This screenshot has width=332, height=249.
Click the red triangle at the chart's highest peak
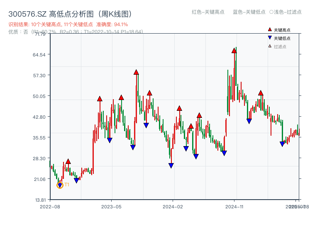click(x=234, y=51)
